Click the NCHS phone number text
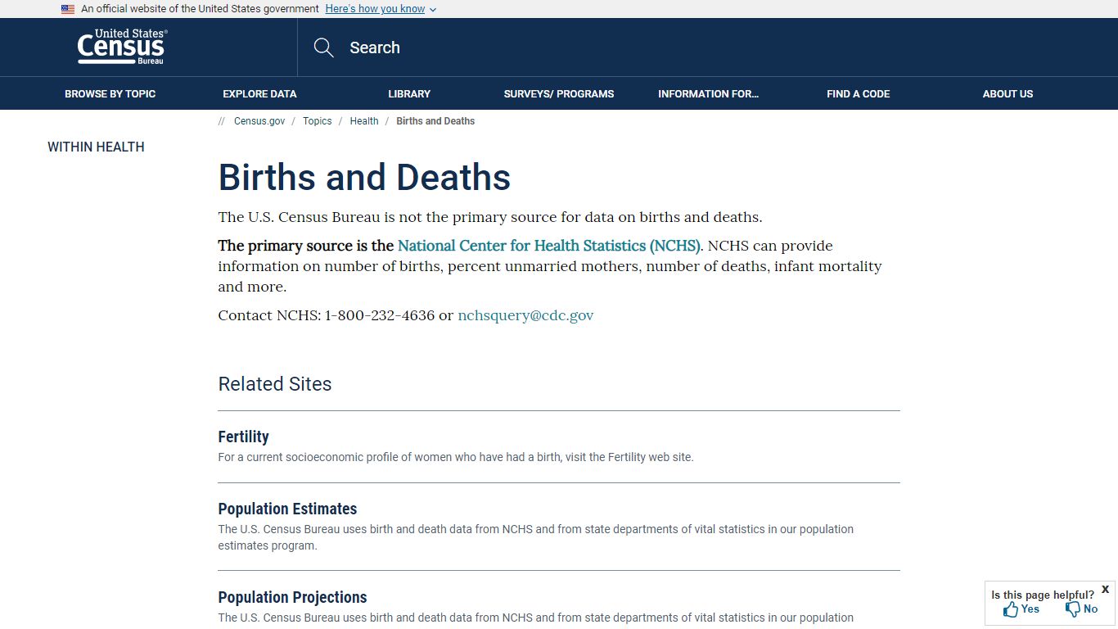1118x629 pixels. point(380,315)
